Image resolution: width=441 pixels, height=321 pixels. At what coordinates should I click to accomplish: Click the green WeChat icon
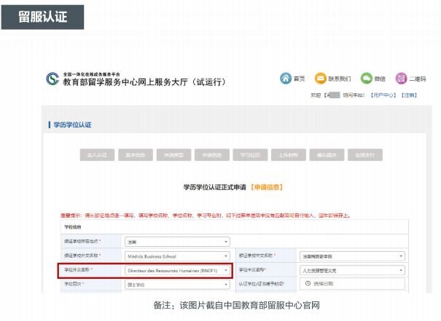tap(367, 79)
